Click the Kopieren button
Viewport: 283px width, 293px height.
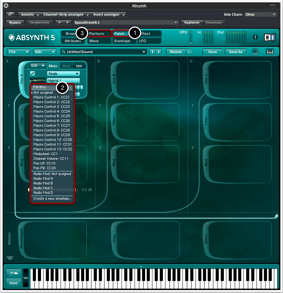192,23
